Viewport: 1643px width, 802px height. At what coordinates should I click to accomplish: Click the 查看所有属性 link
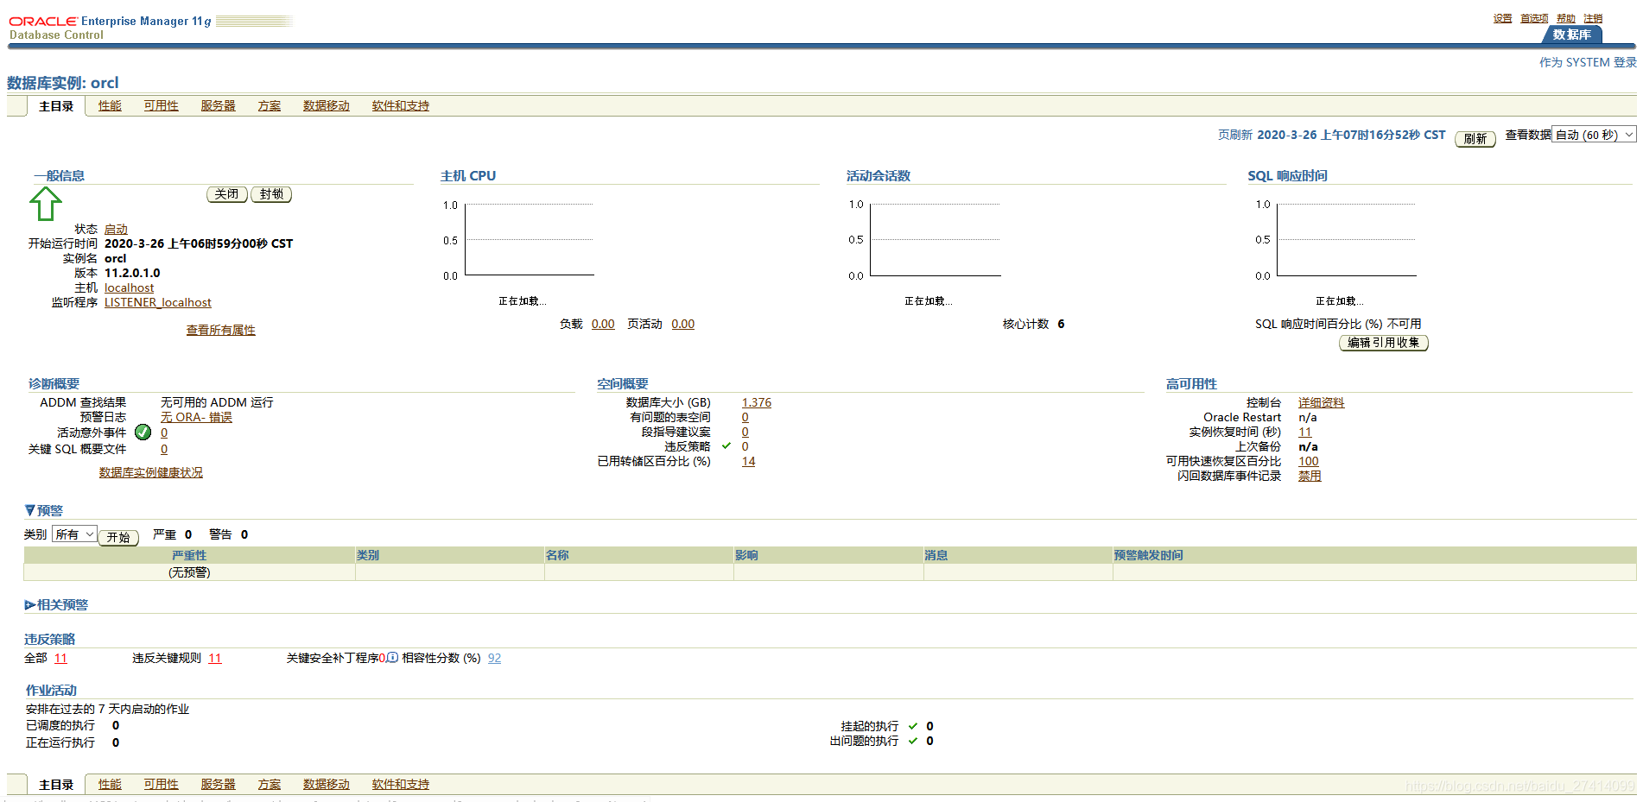(221, 330)
